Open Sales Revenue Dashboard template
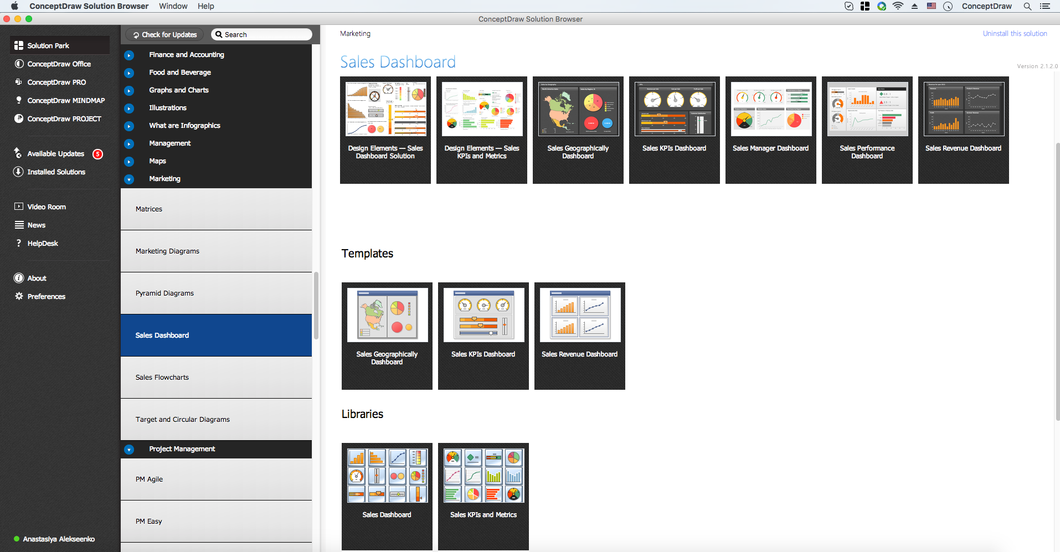The width and height of the screenshot is (1060, 552). [x=580, y=336]
